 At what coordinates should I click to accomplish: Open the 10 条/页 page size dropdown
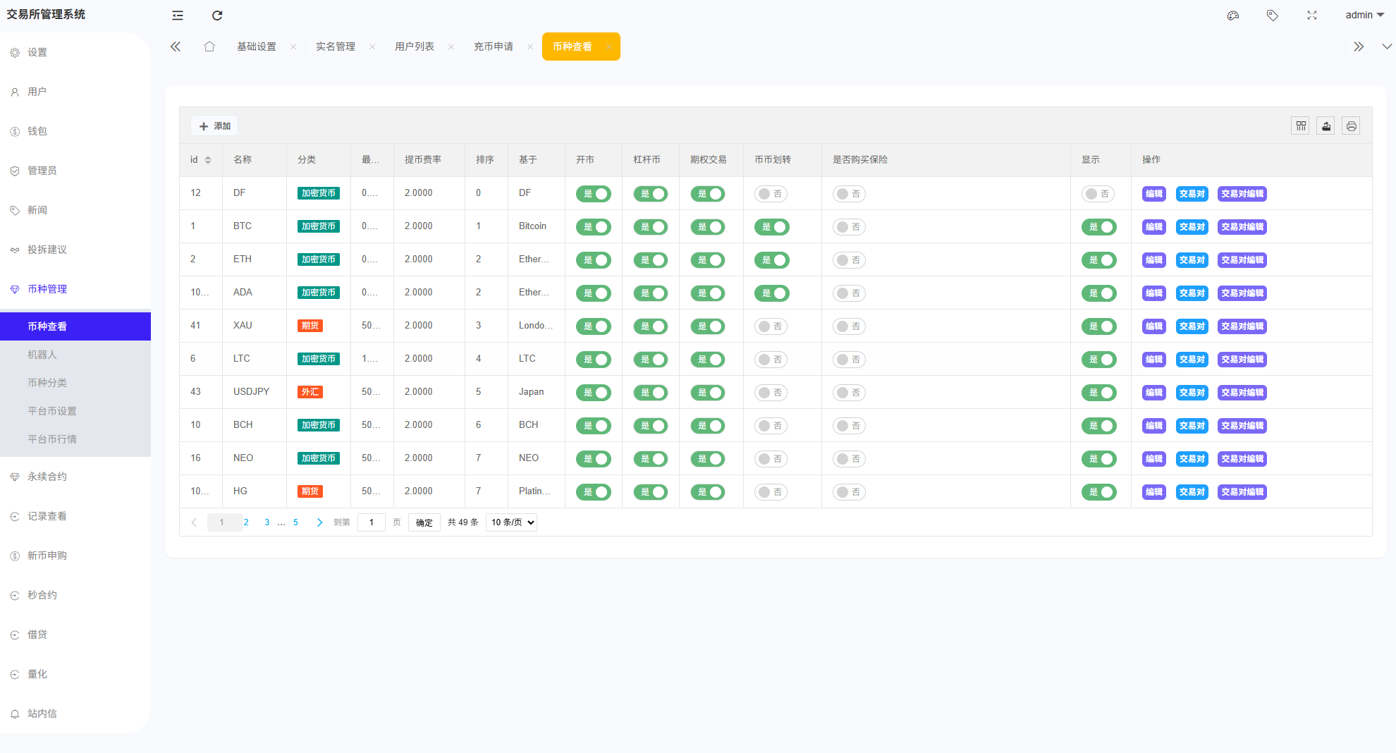coord(511,522)
